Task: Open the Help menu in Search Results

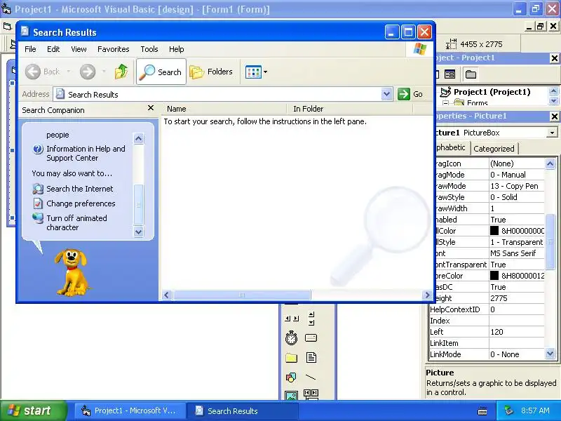Action: (177, 49)
